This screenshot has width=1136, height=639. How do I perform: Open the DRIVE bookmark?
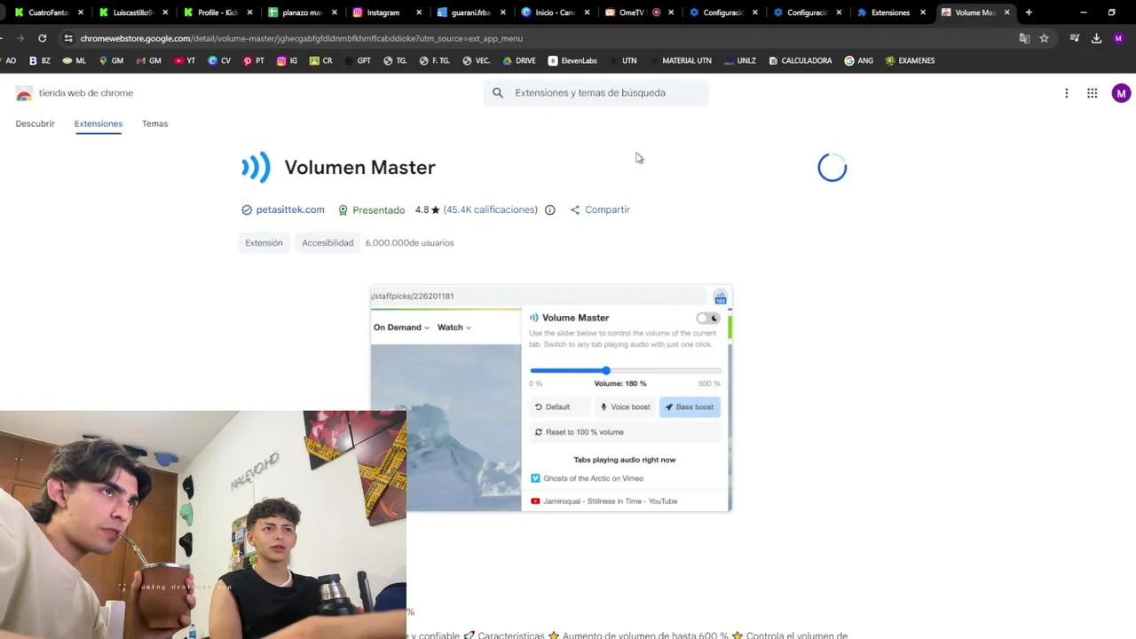[518, 60]
